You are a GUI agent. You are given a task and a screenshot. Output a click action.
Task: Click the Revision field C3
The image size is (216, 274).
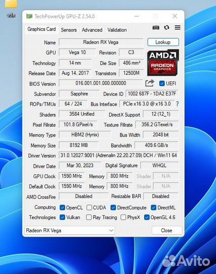pyautogui.click(x=131, y=52)
